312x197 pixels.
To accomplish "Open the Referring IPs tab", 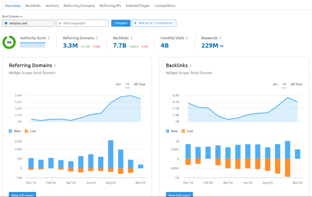I will coord(110,5).
